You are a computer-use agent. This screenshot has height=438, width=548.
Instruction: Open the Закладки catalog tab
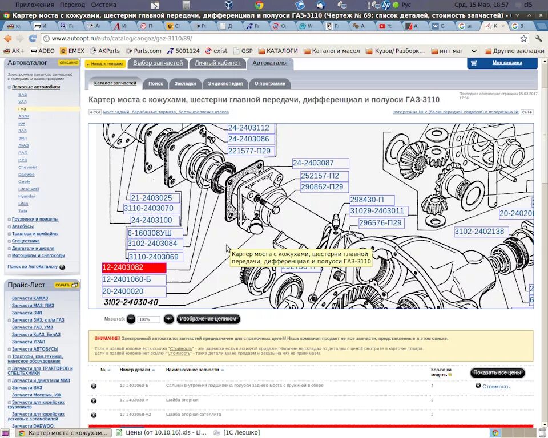(x=185, y=84)
